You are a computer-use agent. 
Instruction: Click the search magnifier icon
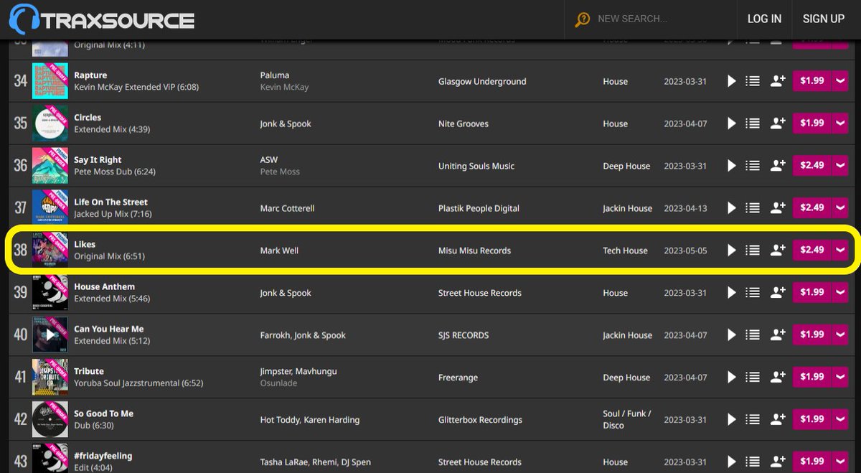click(583, 19)
